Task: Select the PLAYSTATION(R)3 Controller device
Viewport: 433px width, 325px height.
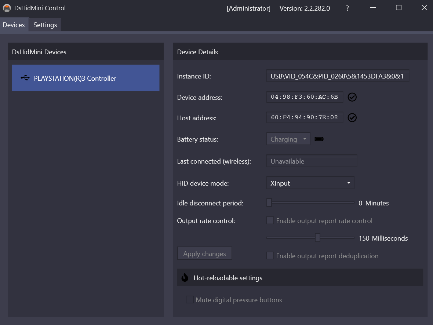Action: click(85, 78)
